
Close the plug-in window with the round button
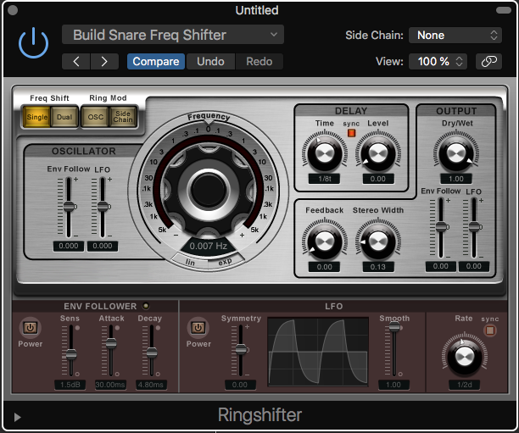coord(13,10)
